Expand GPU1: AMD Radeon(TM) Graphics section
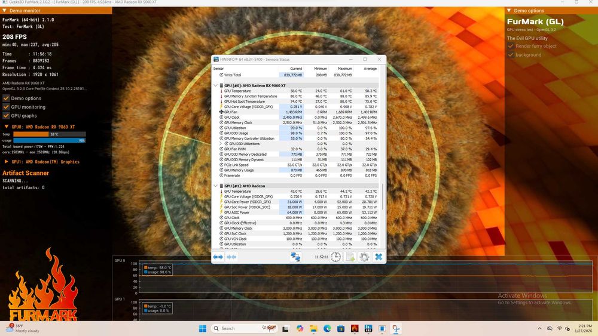The width and height of the screenshot is (598, 336). [7, 162]
